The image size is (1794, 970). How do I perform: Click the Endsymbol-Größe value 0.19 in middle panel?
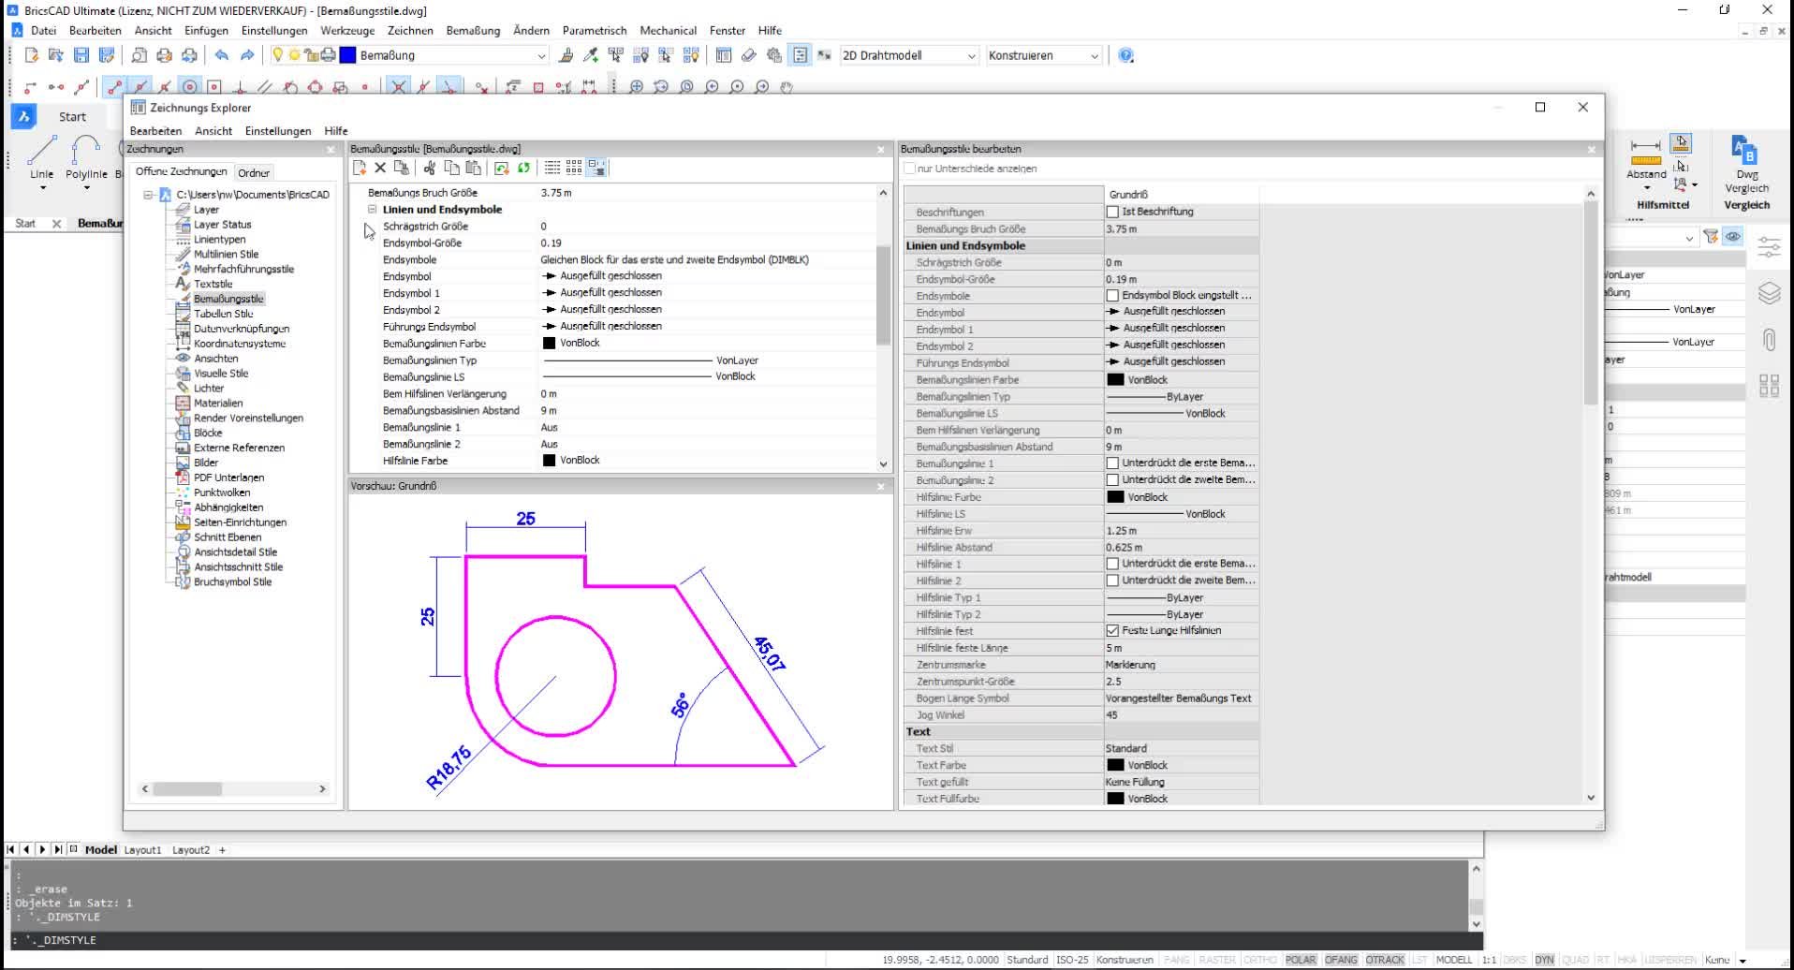[x=551, y=243]
